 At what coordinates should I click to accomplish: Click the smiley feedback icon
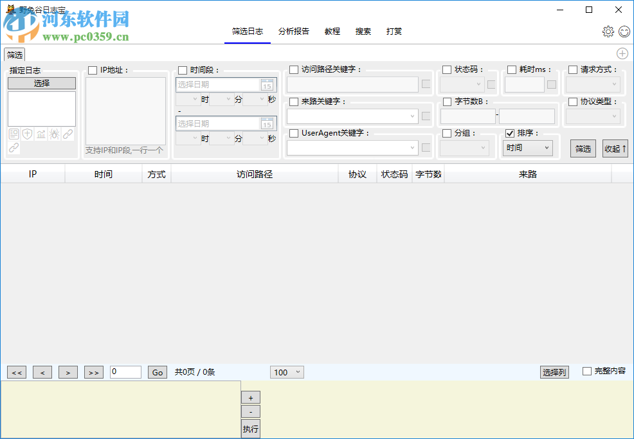623,31
